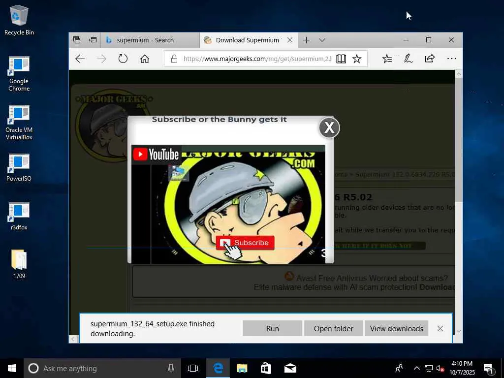
Task: Open the Recycle Bin desktop icon
Action: click(x=19, y=20)
